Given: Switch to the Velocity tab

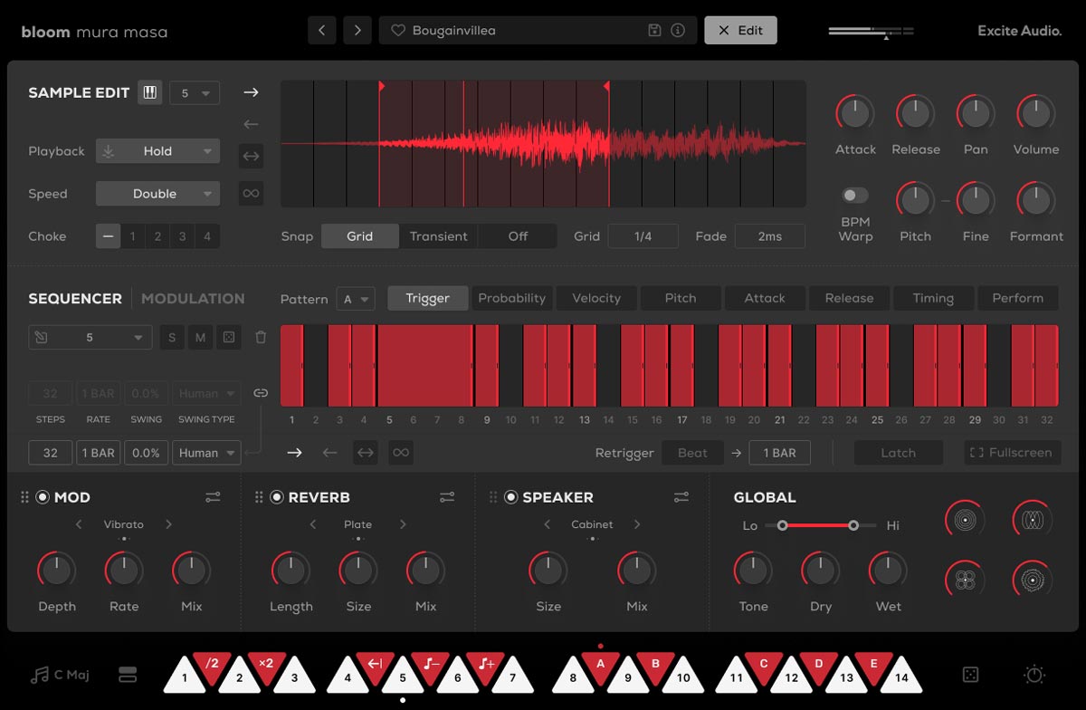Looking at the screenshot, I should (x=595, y=298).
